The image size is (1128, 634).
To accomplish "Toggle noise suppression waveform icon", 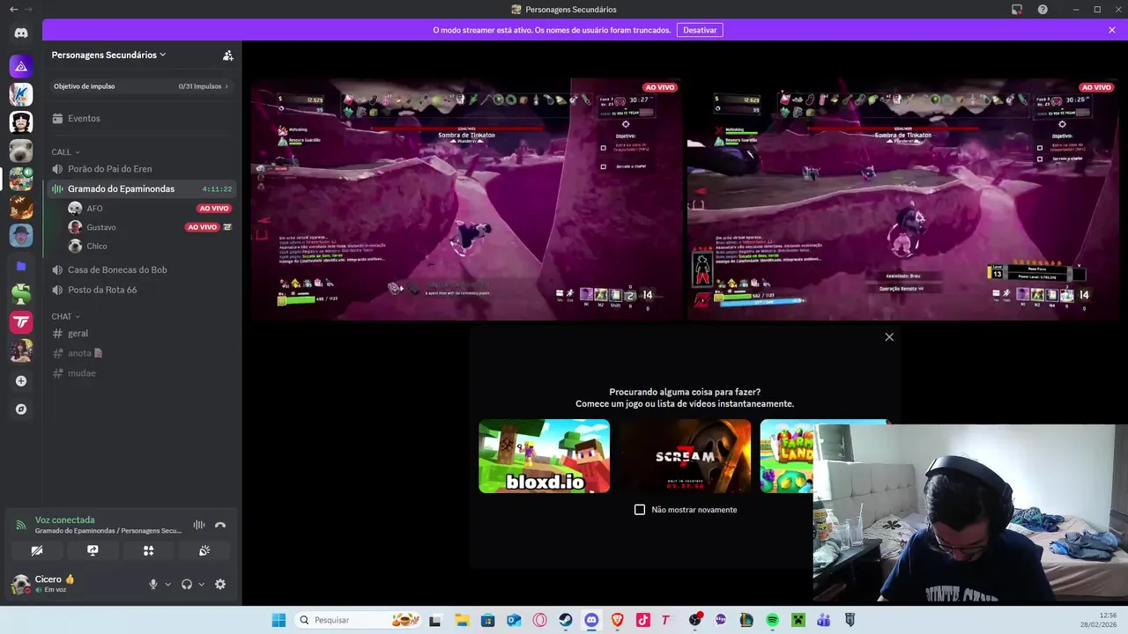I will pyautogui.click(x=199, y=525).
